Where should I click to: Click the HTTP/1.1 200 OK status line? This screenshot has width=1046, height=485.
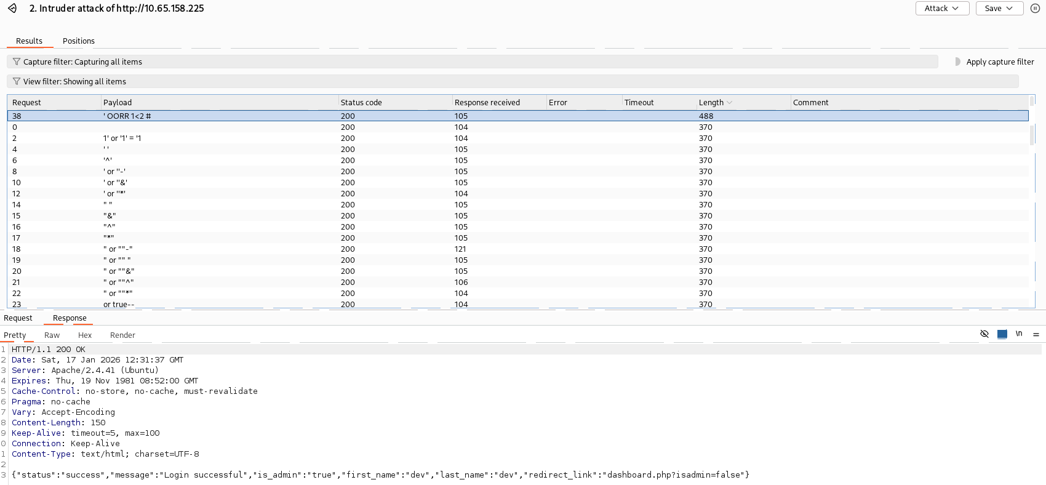click(x=48, y=349)
